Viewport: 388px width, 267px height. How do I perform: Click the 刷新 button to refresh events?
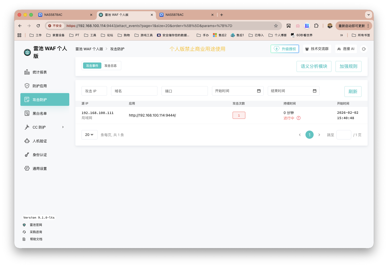pyautogui.click(x=353, y=91)
